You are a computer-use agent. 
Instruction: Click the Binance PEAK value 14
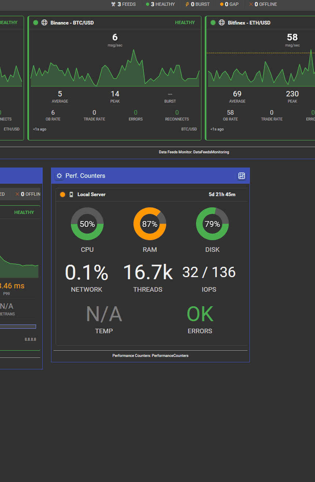coord(115,94)
